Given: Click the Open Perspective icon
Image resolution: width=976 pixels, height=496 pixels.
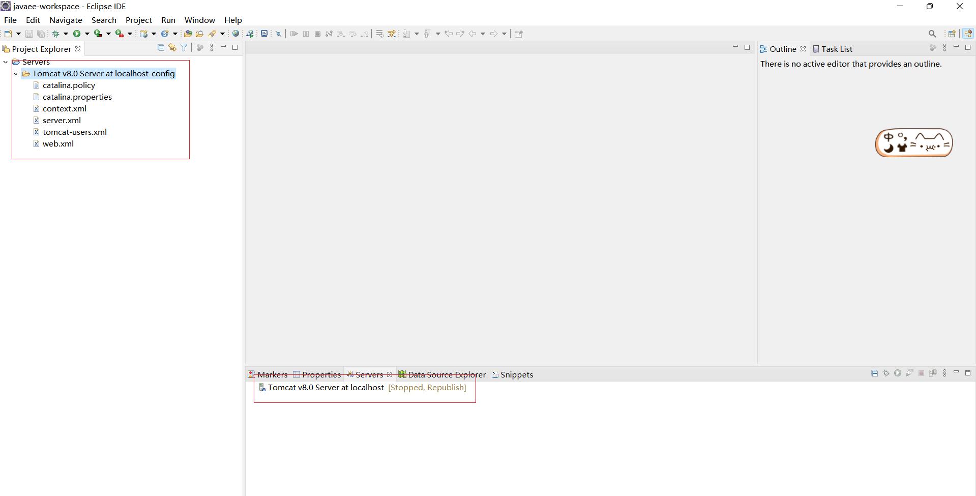Looking at the screenshot, I should pyautogui.click(x=952, y=34).
